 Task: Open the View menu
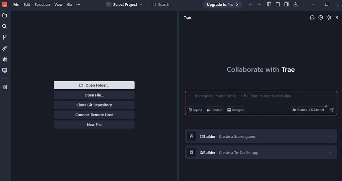58,4
